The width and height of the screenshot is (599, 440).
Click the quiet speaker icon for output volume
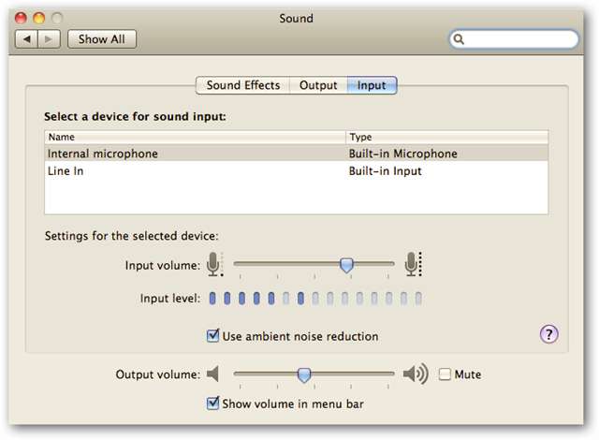click(212, 374)
